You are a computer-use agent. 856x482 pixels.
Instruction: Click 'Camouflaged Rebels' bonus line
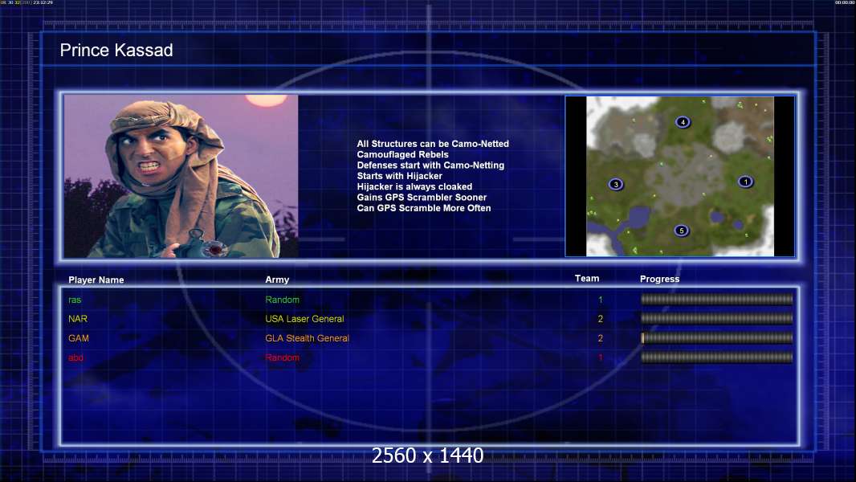click(x=403, y=154)
